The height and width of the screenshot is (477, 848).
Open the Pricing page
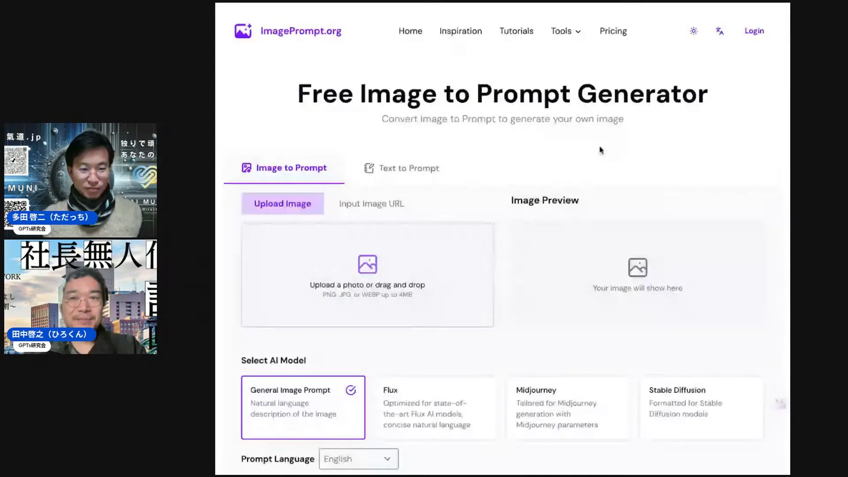point(613,31)
